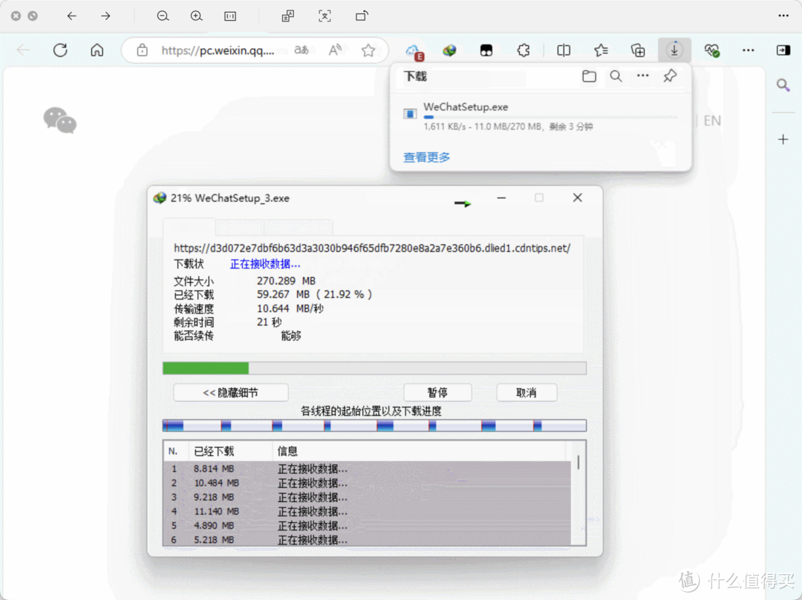Go to the Edge home page
This screenshot has height=600, width=802.
(97, 50)
